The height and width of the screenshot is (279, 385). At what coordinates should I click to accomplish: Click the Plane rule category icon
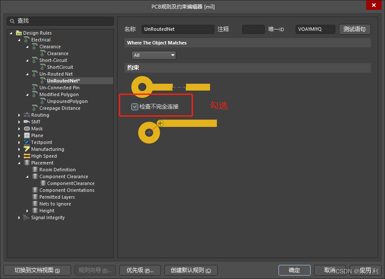(x=27, y=135)
